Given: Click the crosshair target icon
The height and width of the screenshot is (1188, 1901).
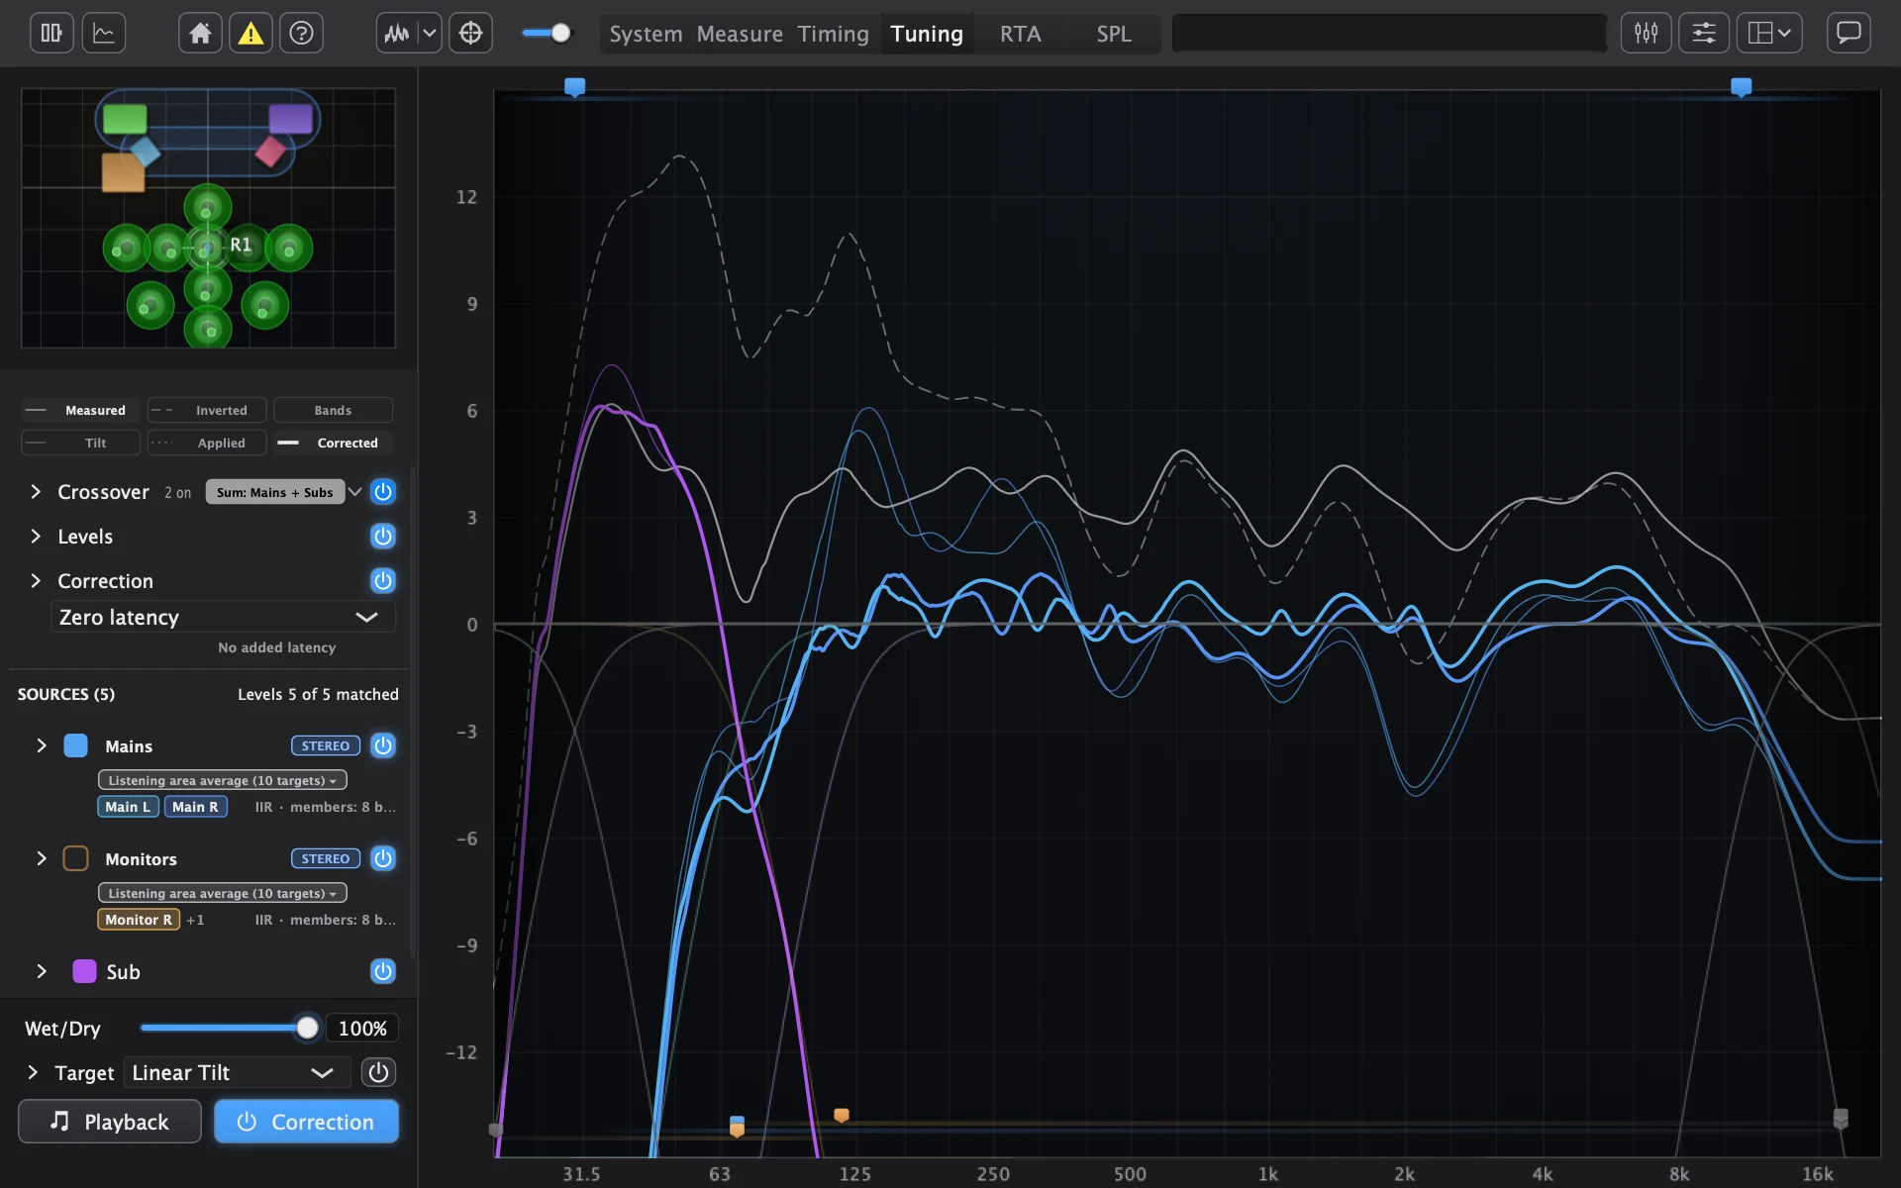Looking at the screenshot, I should 470,34.
